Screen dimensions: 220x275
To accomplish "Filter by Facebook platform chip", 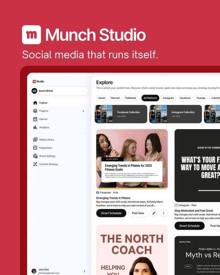I will (185, 98).
